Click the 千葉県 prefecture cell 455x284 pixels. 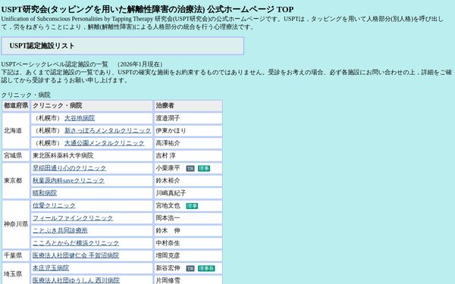coord(16,255)
